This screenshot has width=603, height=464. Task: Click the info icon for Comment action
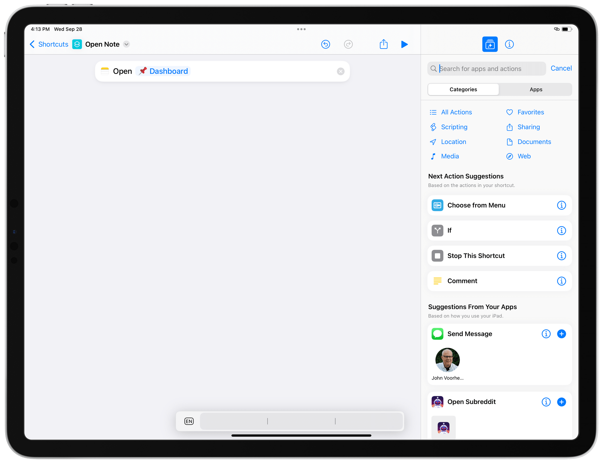(x=561, y=280)
